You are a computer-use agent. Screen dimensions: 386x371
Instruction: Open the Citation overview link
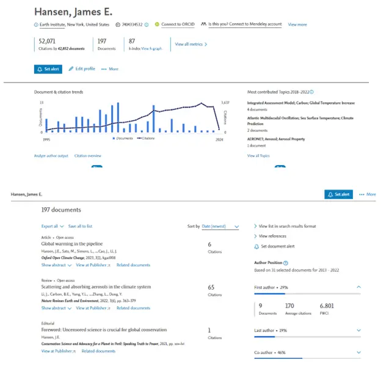87,156
